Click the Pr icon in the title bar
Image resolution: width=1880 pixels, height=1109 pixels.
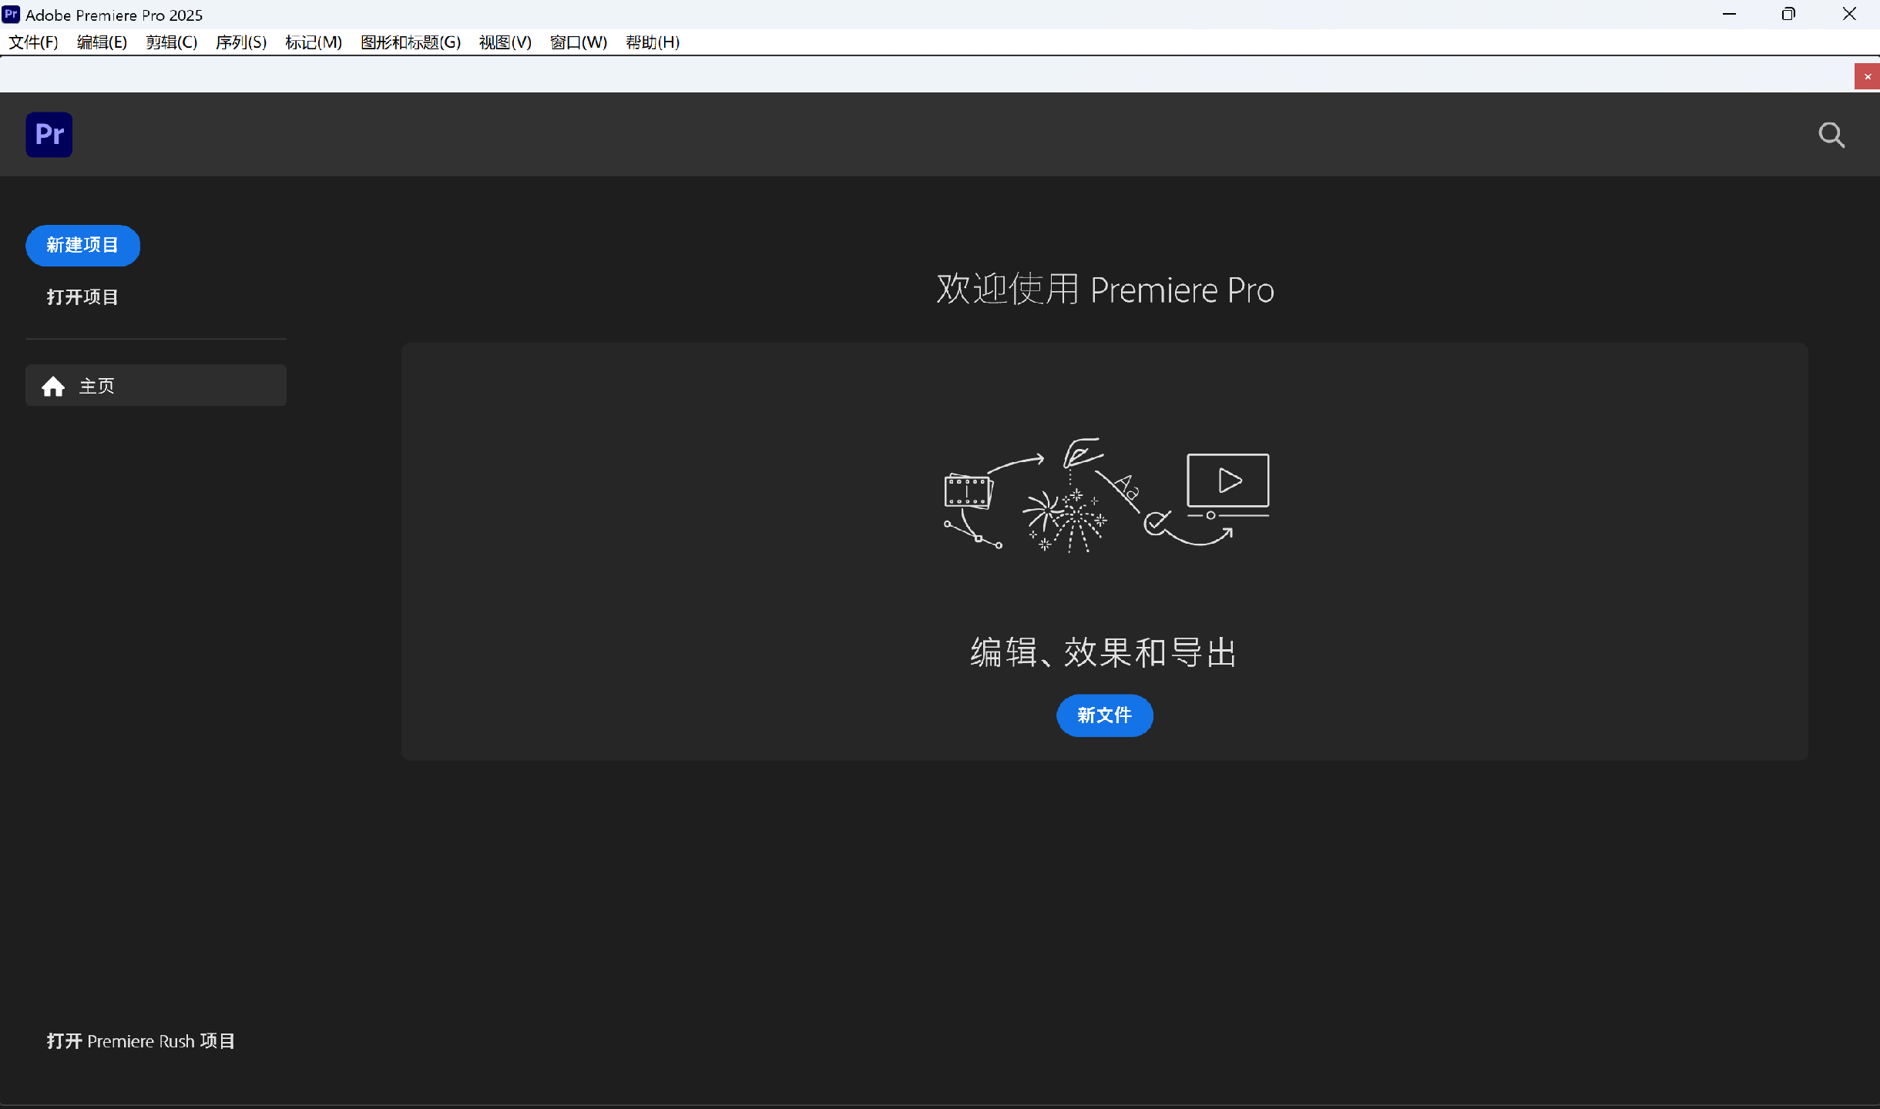tap(11, 15)
